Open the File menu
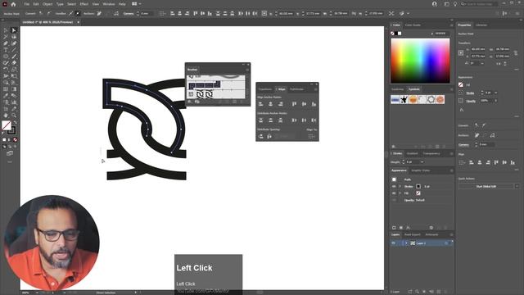This screenshot has width=524, height=295. (26, 4)
